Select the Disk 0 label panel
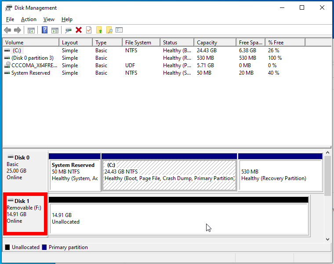334x264 pixels. (25, 171)
